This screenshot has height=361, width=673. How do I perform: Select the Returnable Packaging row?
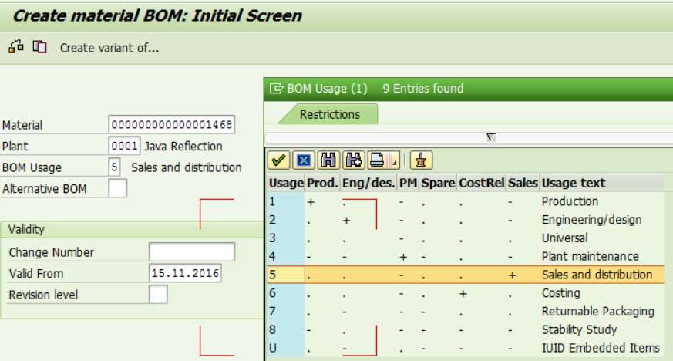pos(466,311)
